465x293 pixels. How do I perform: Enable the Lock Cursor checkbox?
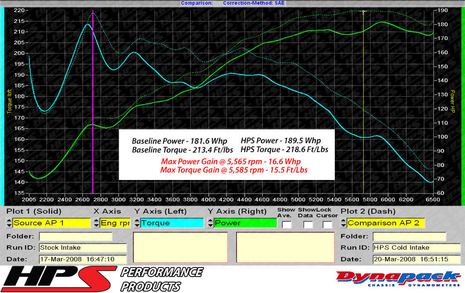pyautogui.click(x=327, y=224)
